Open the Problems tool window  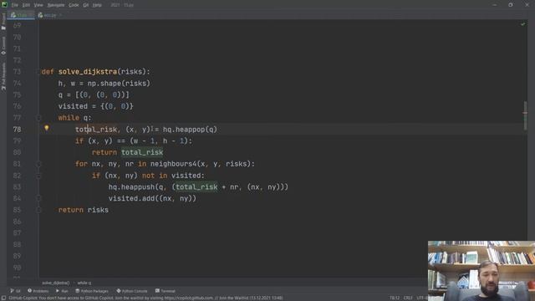coord(38,291)
